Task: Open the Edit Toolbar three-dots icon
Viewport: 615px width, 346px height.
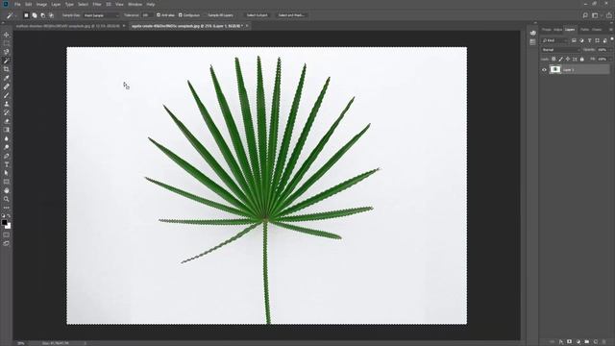Action: click(7, 208)
